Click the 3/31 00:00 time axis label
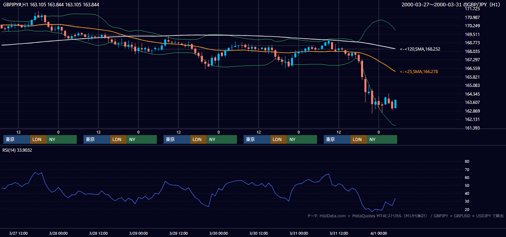The image size is (506, 237). tap(299, 233)
